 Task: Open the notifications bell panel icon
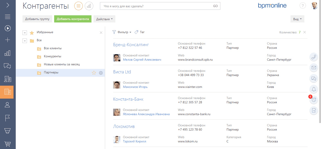coord(313,89)
